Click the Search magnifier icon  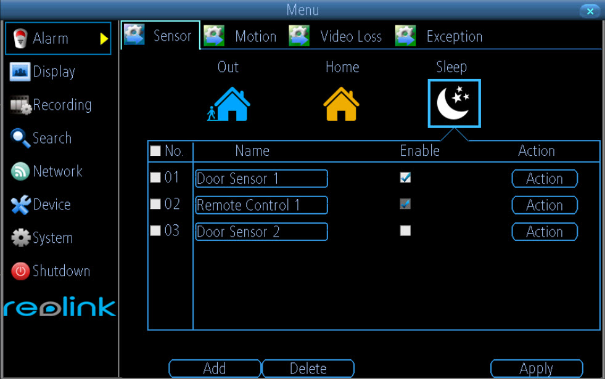[x=20, y=138]
